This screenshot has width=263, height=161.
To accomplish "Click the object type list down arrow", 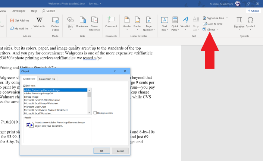I will coord(89,113).
